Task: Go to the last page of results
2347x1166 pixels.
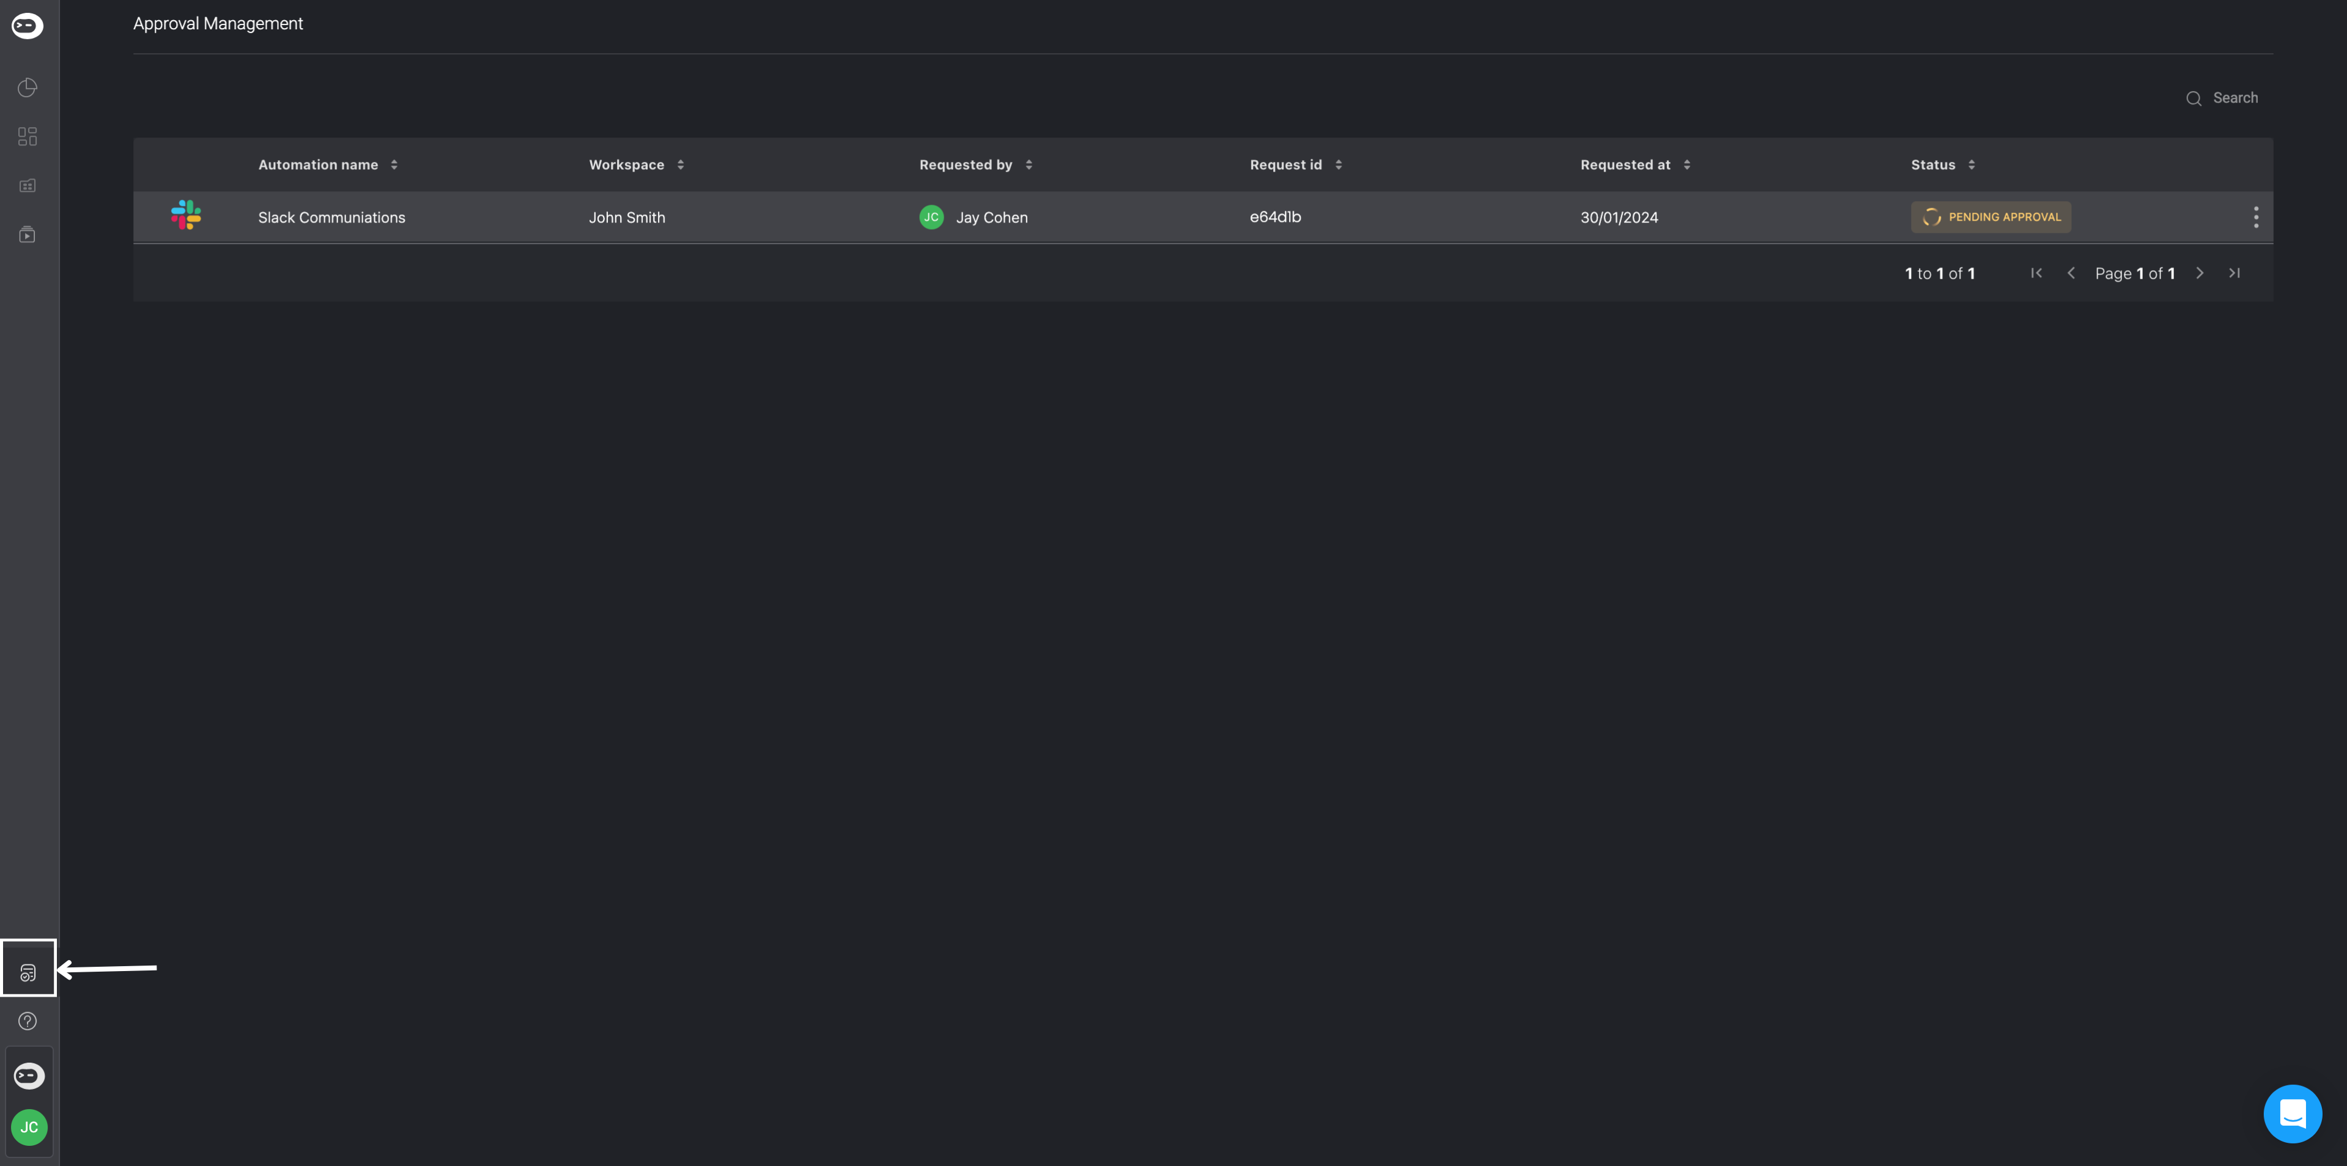Action: (2234, 273)
